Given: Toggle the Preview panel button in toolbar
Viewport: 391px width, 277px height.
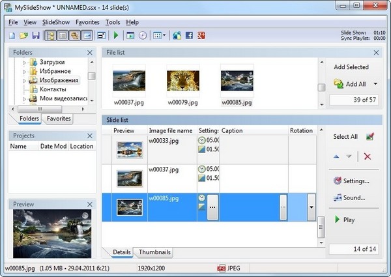Looking at the screenshot, I should [85, 35].
